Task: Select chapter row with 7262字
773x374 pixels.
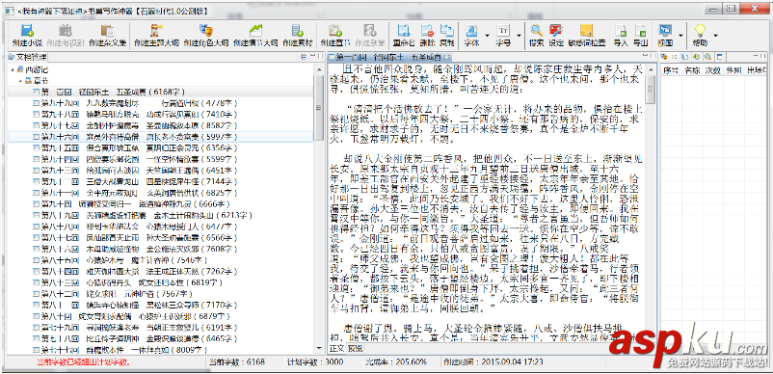Action: [x=161, y=272]
